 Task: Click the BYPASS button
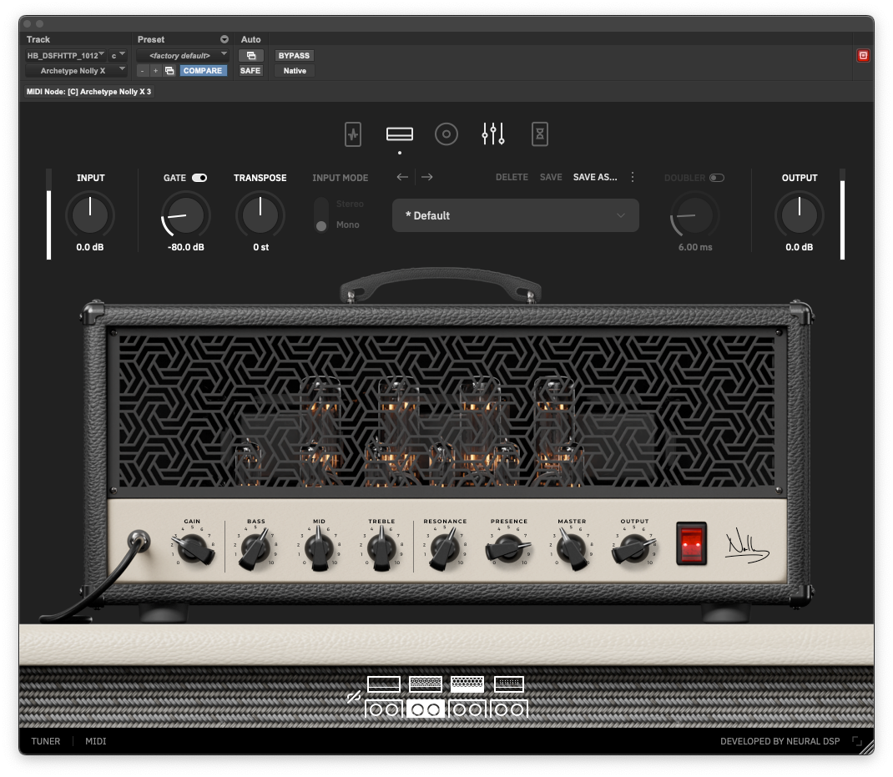(x=294, y=55)
